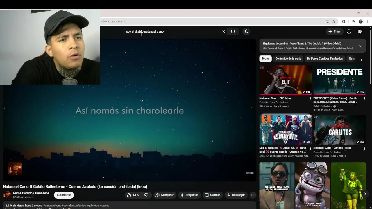Start voice search with microphone icon
Image resolution: width=372 pixels, height=209 pixels.
click(x=246, y=32)
